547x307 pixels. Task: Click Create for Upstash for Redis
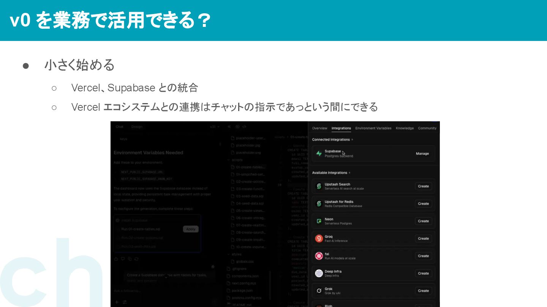click(423, 204)
